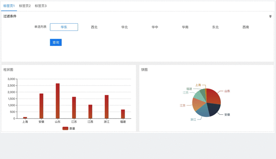Click the 安徽 bar in the bar chart
The height and width of the screenshot is (159, 276).
coord(41,106)
